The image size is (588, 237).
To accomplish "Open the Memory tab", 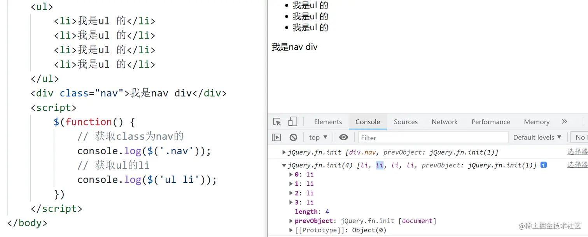I will 536,122.
